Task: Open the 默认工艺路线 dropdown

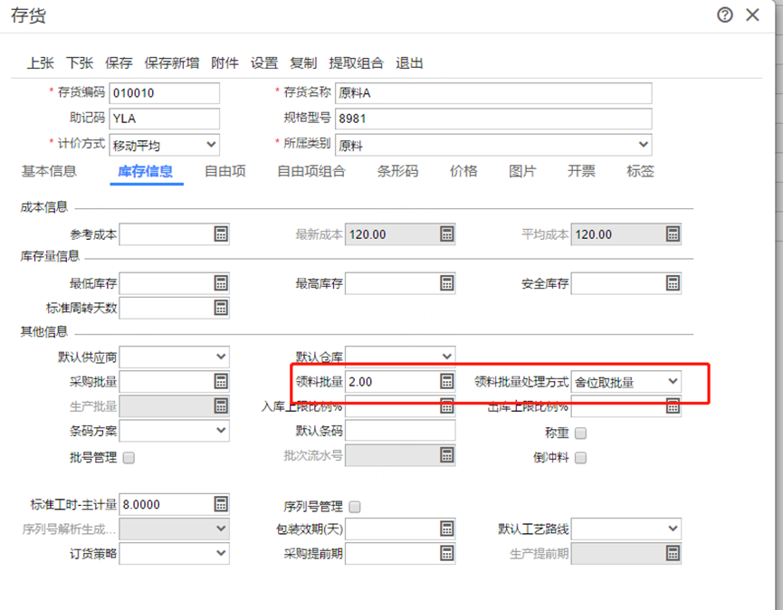Action: tap(626, 529)
